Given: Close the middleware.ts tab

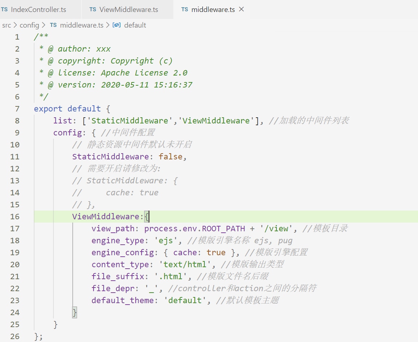Looking at the screenshot, I should point(242,9).
